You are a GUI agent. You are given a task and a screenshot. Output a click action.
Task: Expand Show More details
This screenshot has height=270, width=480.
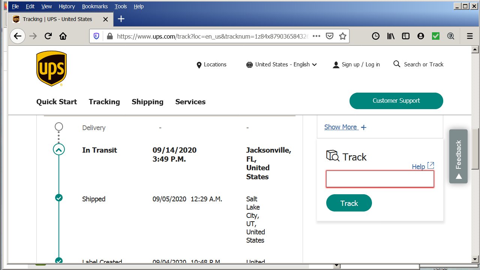click(x=345, y=127)
